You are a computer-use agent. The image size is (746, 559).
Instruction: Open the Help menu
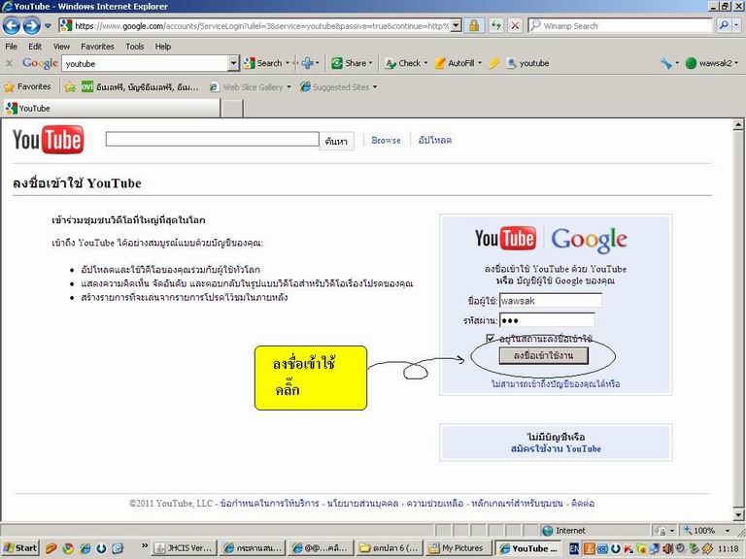pos(163,47)
